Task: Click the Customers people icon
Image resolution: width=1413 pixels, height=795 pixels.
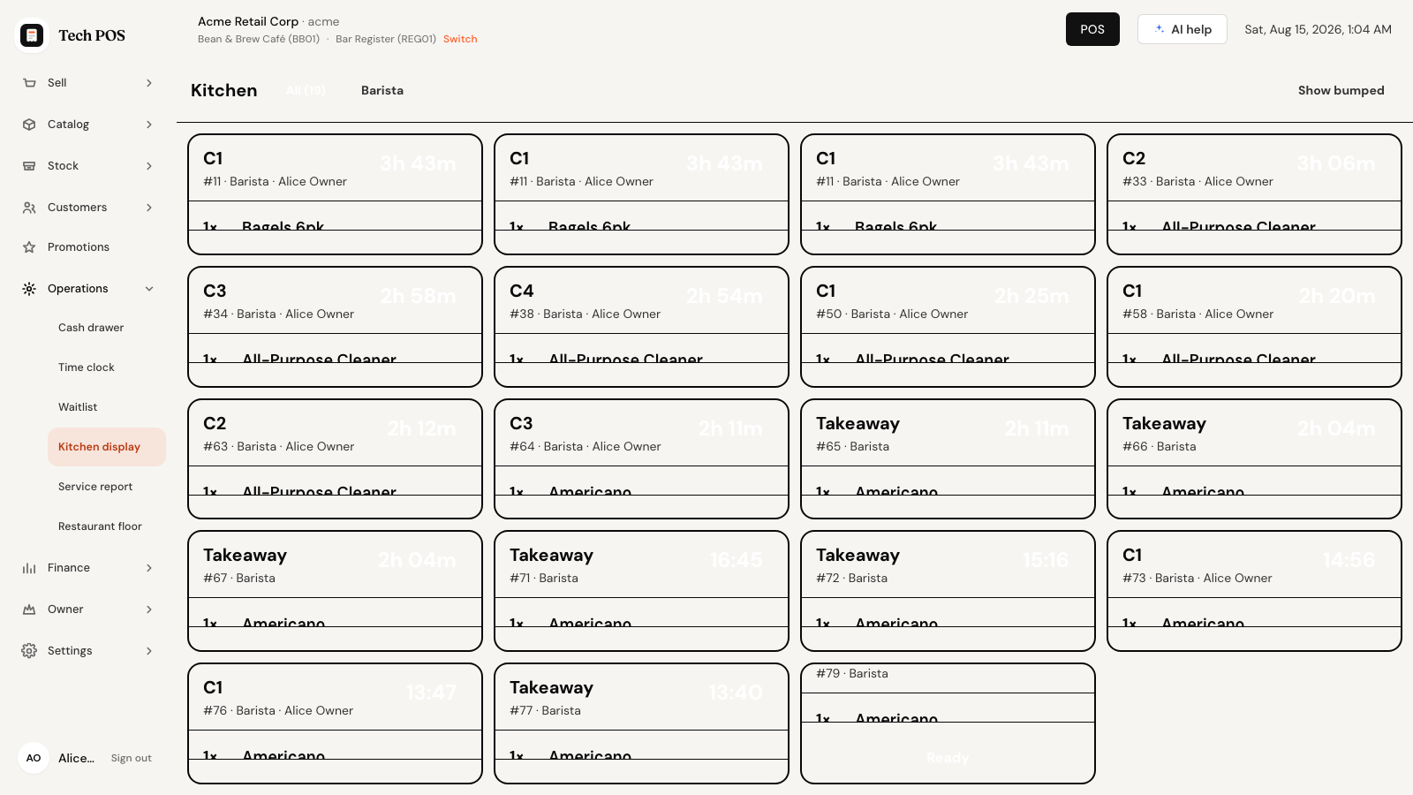Action: tap(29, 208)
